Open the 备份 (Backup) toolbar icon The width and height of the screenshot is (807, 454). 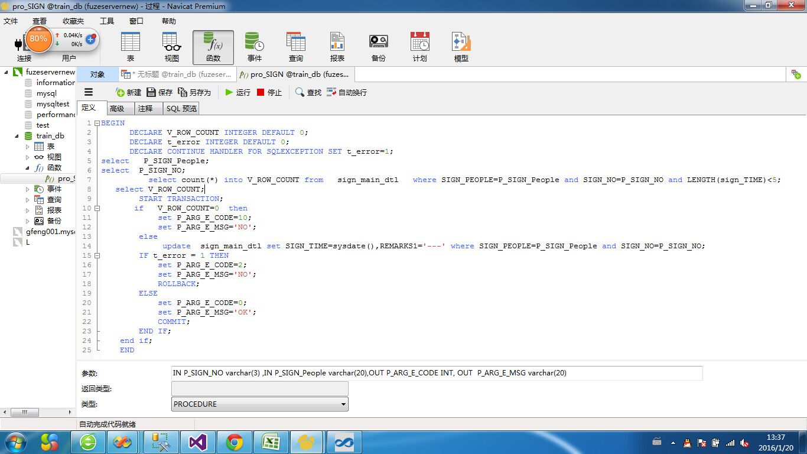[x=379, y=47]
